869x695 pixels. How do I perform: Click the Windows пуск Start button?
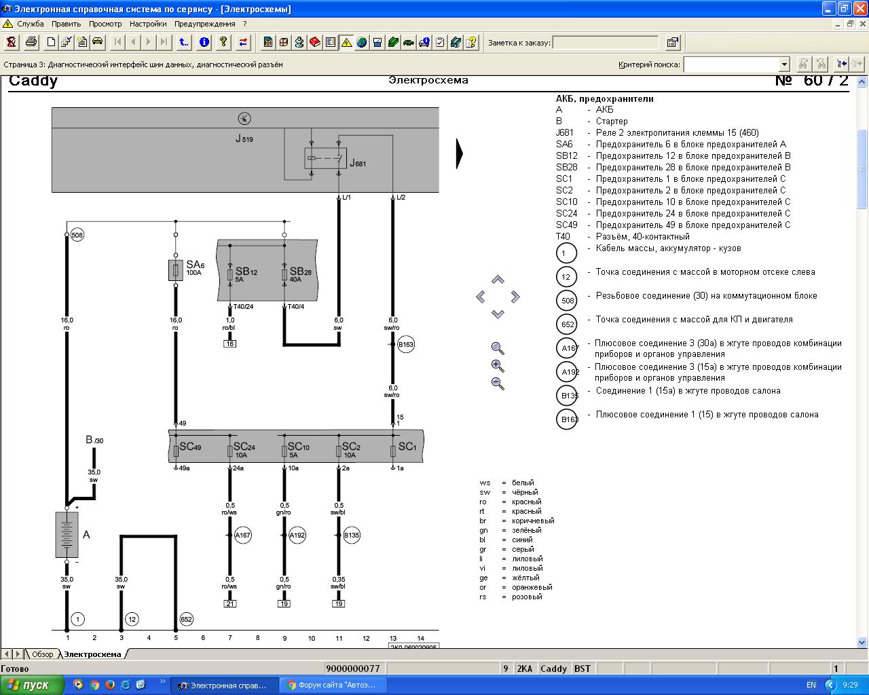pos(32,685)
